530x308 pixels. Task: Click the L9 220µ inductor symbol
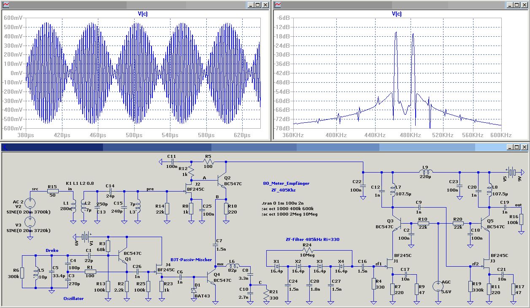coord(425,172)
